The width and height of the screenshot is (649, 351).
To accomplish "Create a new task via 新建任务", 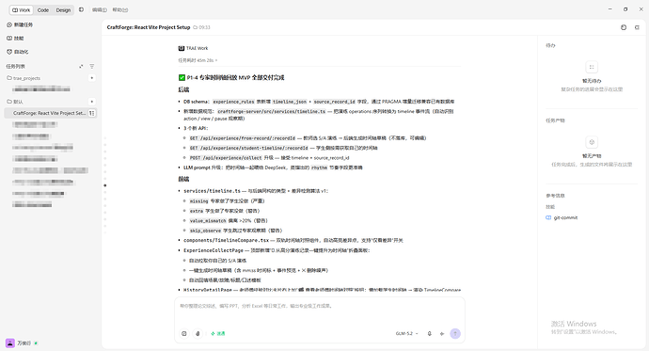I will coord(20,24).
